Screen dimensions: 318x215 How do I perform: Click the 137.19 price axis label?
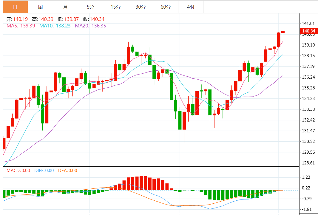tap(308, 66)
